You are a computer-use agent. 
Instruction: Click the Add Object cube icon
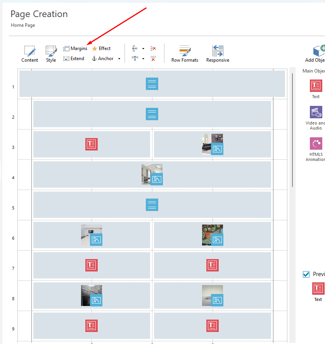coord(318,51)
